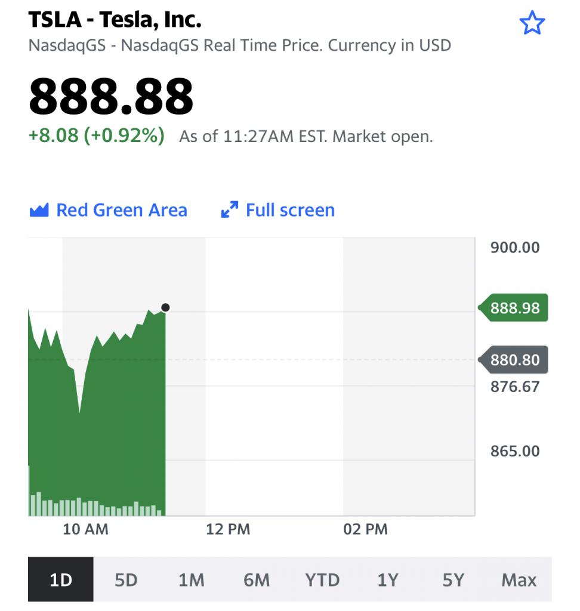Choose the 5Y time range
This screenshot has width=580, height=611.
click(453, 579)
